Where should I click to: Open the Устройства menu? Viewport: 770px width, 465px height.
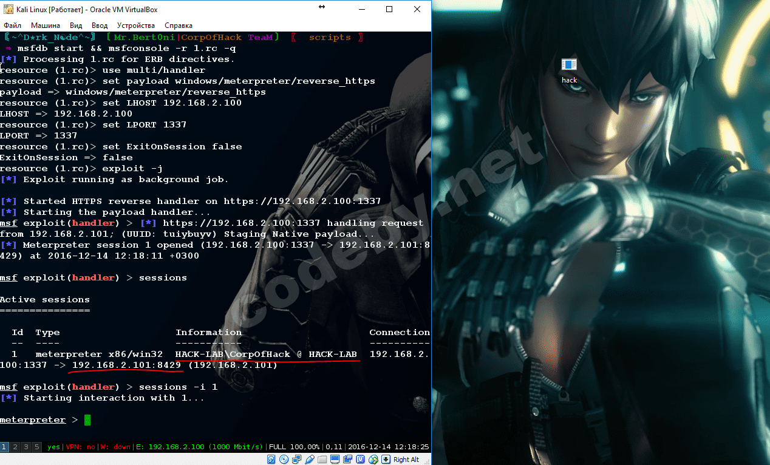point(136,25)
